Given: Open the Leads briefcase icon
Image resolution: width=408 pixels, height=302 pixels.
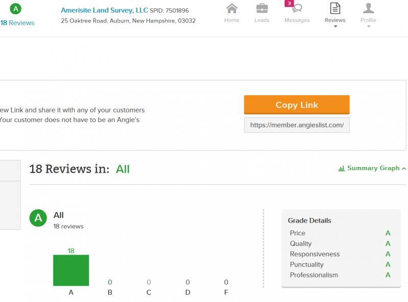Looking at the screenshot, I should tap(262, 9).
